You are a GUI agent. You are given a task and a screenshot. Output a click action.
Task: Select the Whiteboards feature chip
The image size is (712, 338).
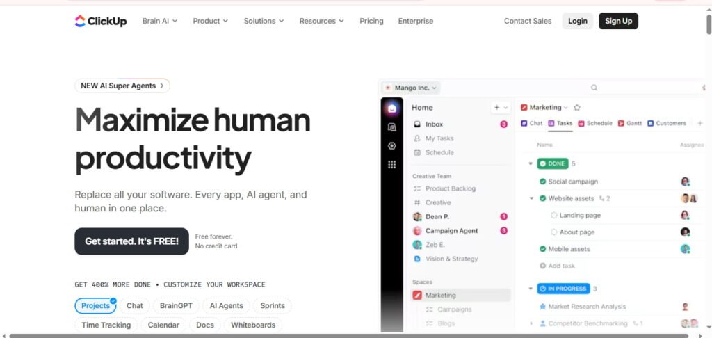[x=253, y=325]
